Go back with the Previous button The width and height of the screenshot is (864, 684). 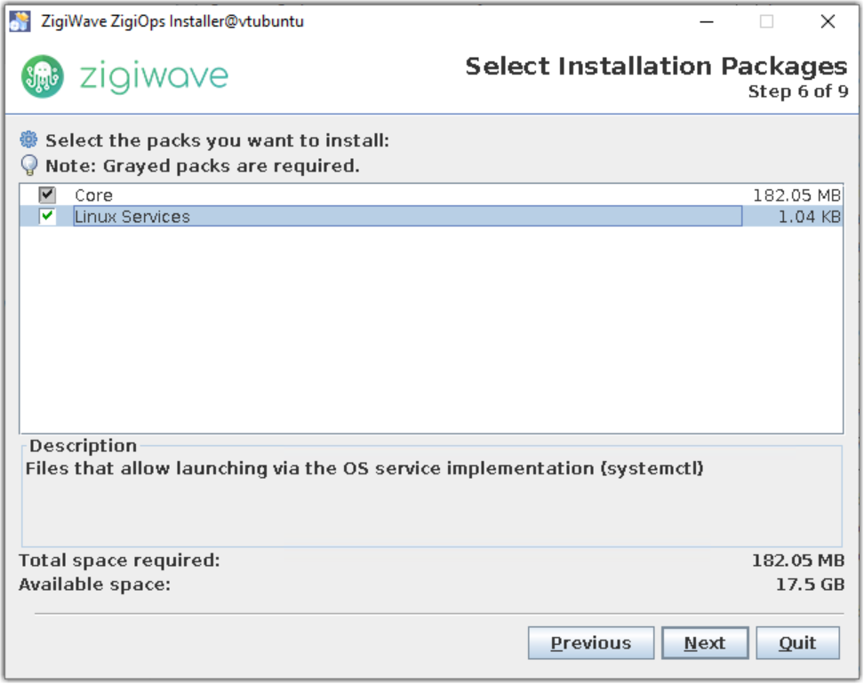tap(590, 643)
